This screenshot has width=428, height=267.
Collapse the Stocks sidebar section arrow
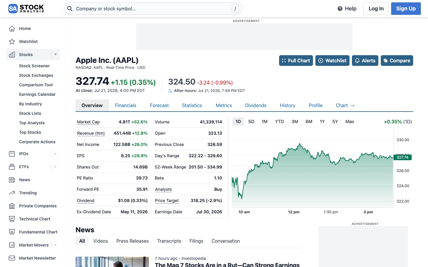55,55
